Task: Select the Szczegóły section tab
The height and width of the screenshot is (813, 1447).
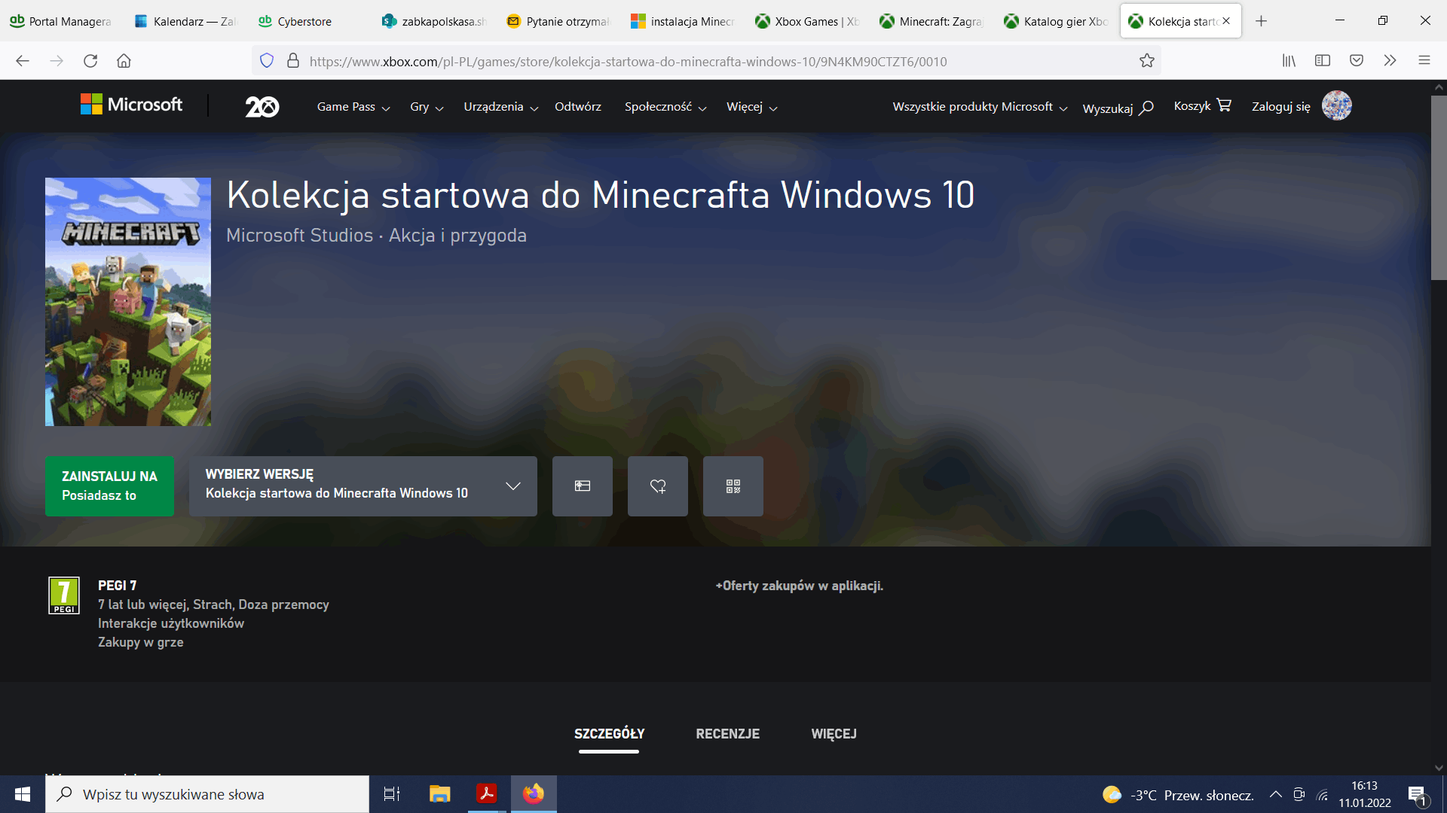Action: click(609, 734)
